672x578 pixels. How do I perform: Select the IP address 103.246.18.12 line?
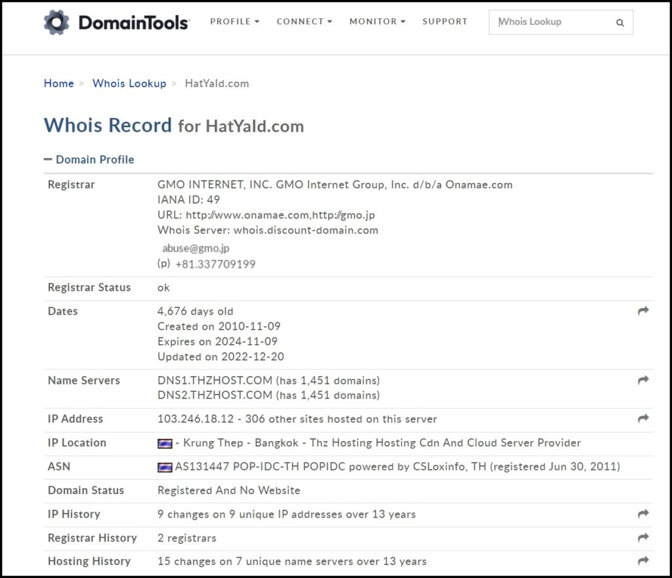pyautogui.click(x=297, y=419)
